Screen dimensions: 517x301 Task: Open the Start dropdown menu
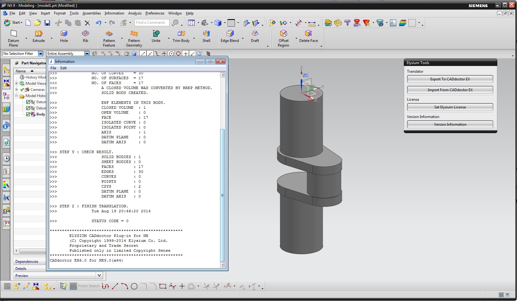14,22
